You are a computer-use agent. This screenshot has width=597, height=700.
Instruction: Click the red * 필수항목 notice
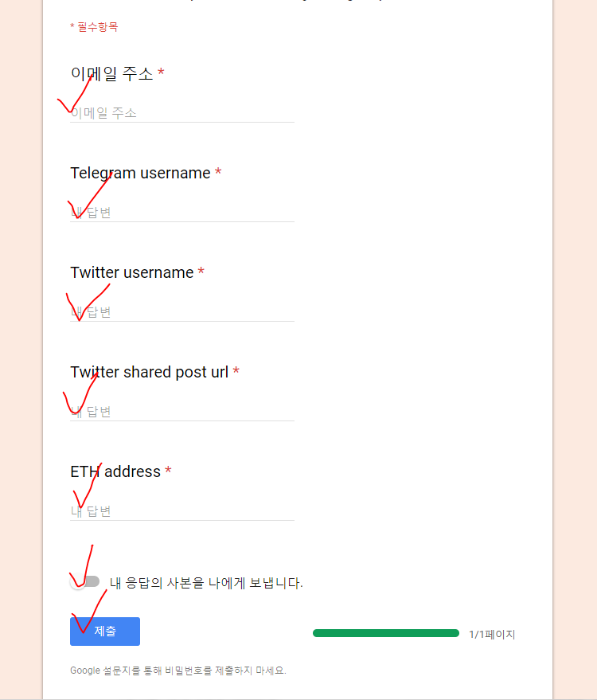[x=94, y=27]
